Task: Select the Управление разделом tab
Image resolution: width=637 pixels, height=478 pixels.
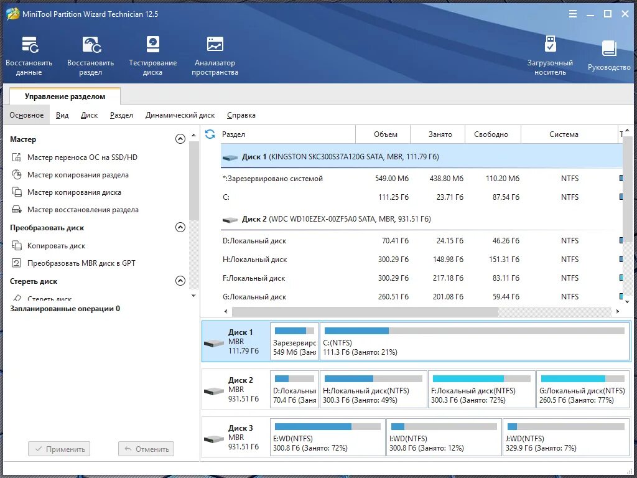Action: click(65, 96)
